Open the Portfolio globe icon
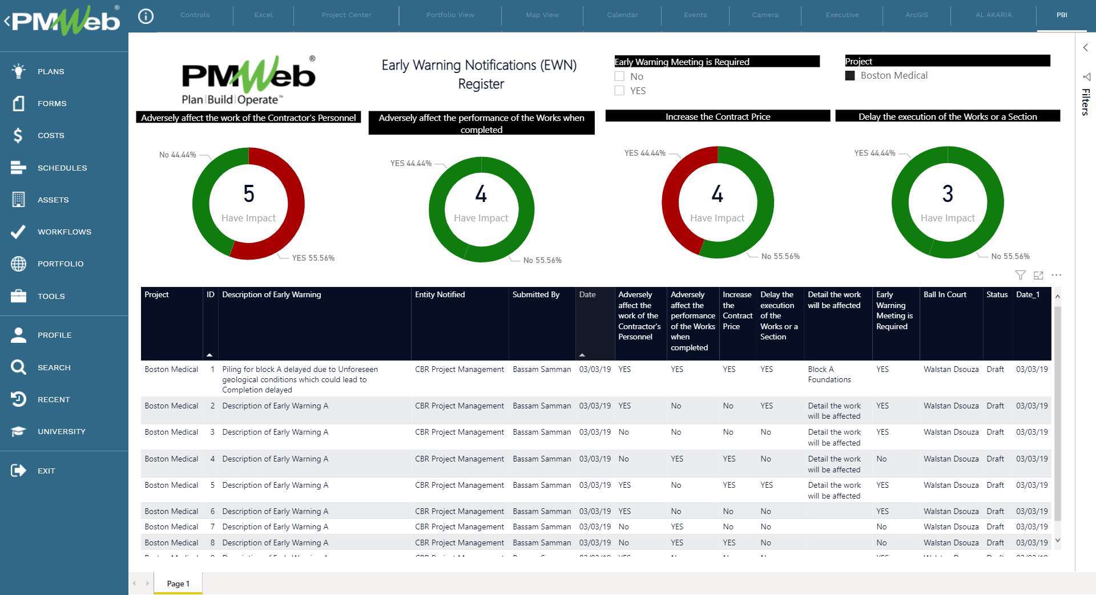 (18, 264)
